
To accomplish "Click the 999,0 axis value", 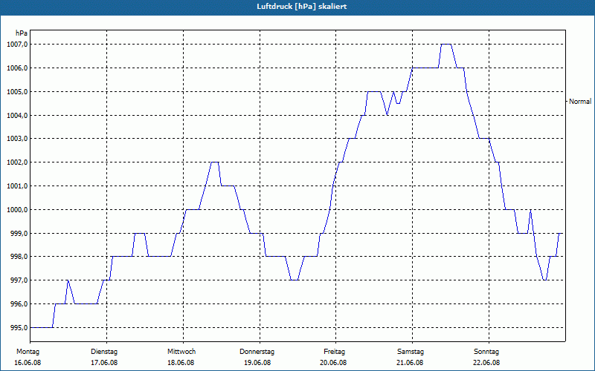I will click(x=19, y=233).
